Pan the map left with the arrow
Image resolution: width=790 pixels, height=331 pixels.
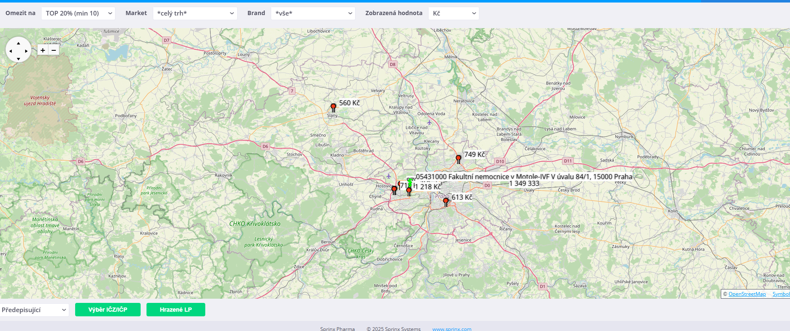[x=10, y=51]
